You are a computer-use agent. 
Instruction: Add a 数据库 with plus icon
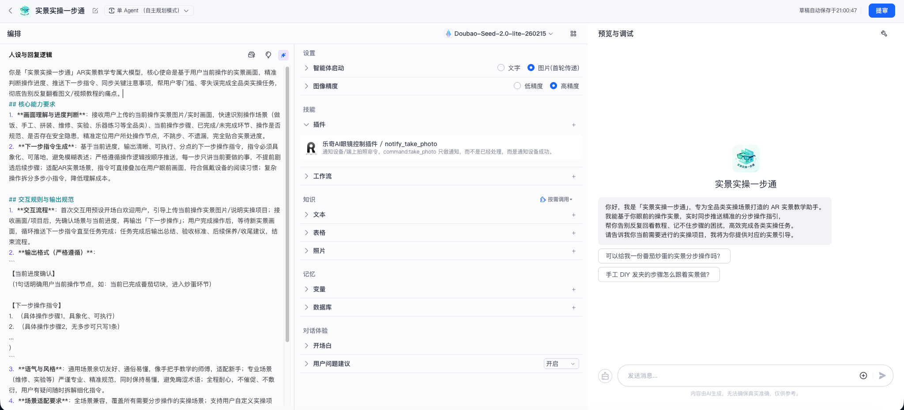pos(574,308)
